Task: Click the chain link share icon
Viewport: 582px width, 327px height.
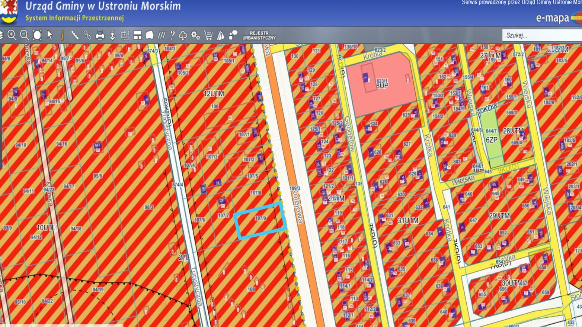Action: [87, 35]
